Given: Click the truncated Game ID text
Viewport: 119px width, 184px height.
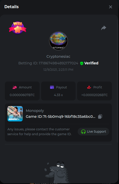Looking at the screenshot, I should tap(61, 117).
